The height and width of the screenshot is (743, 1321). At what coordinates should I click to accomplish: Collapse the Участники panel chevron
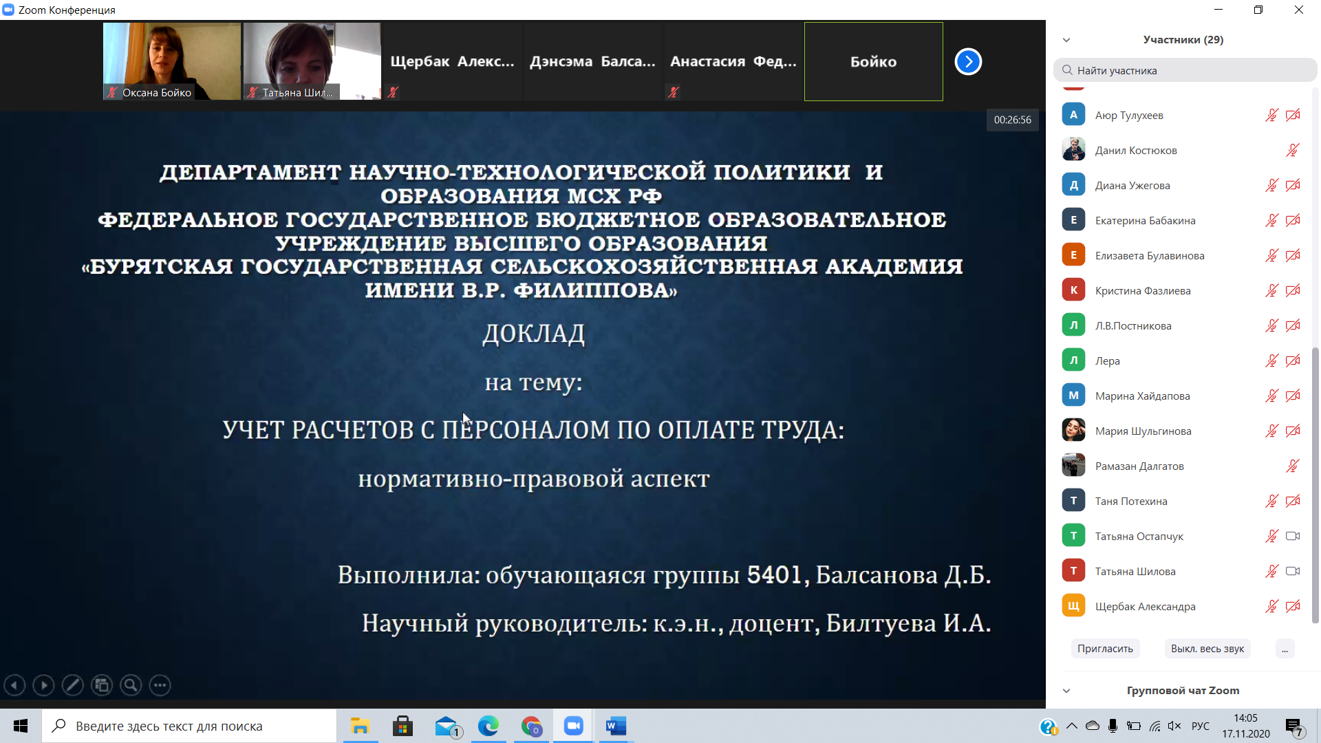[x=1066, y=40]
